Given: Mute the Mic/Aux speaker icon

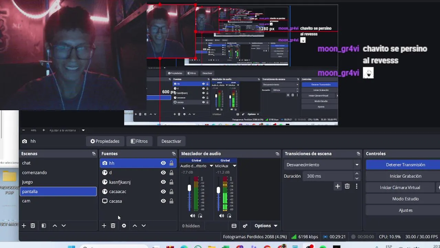Looking at the screenshot, I should [x=221, y=216].
